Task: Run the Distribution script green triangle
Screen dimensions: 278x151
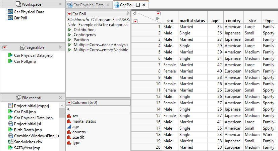Action: pyautogui.click(x=70, y=30)
